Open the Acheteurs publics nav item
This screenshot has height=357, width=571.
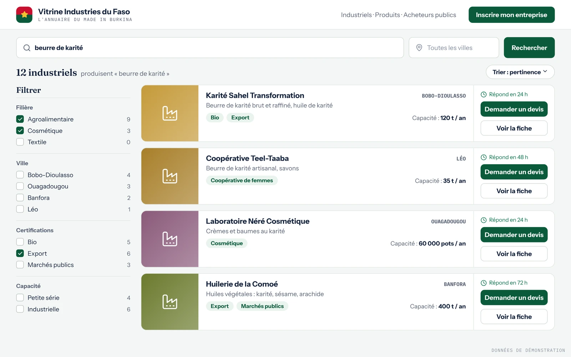tap(430, 15)
